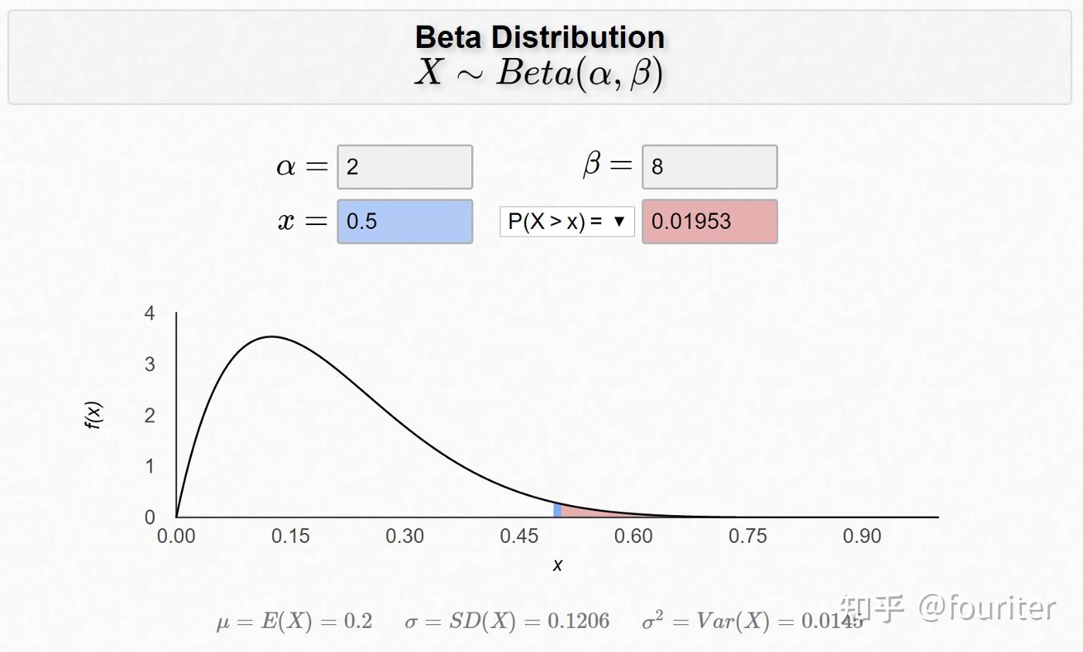Click the value 4 on the vertical axis

[151, 313]
